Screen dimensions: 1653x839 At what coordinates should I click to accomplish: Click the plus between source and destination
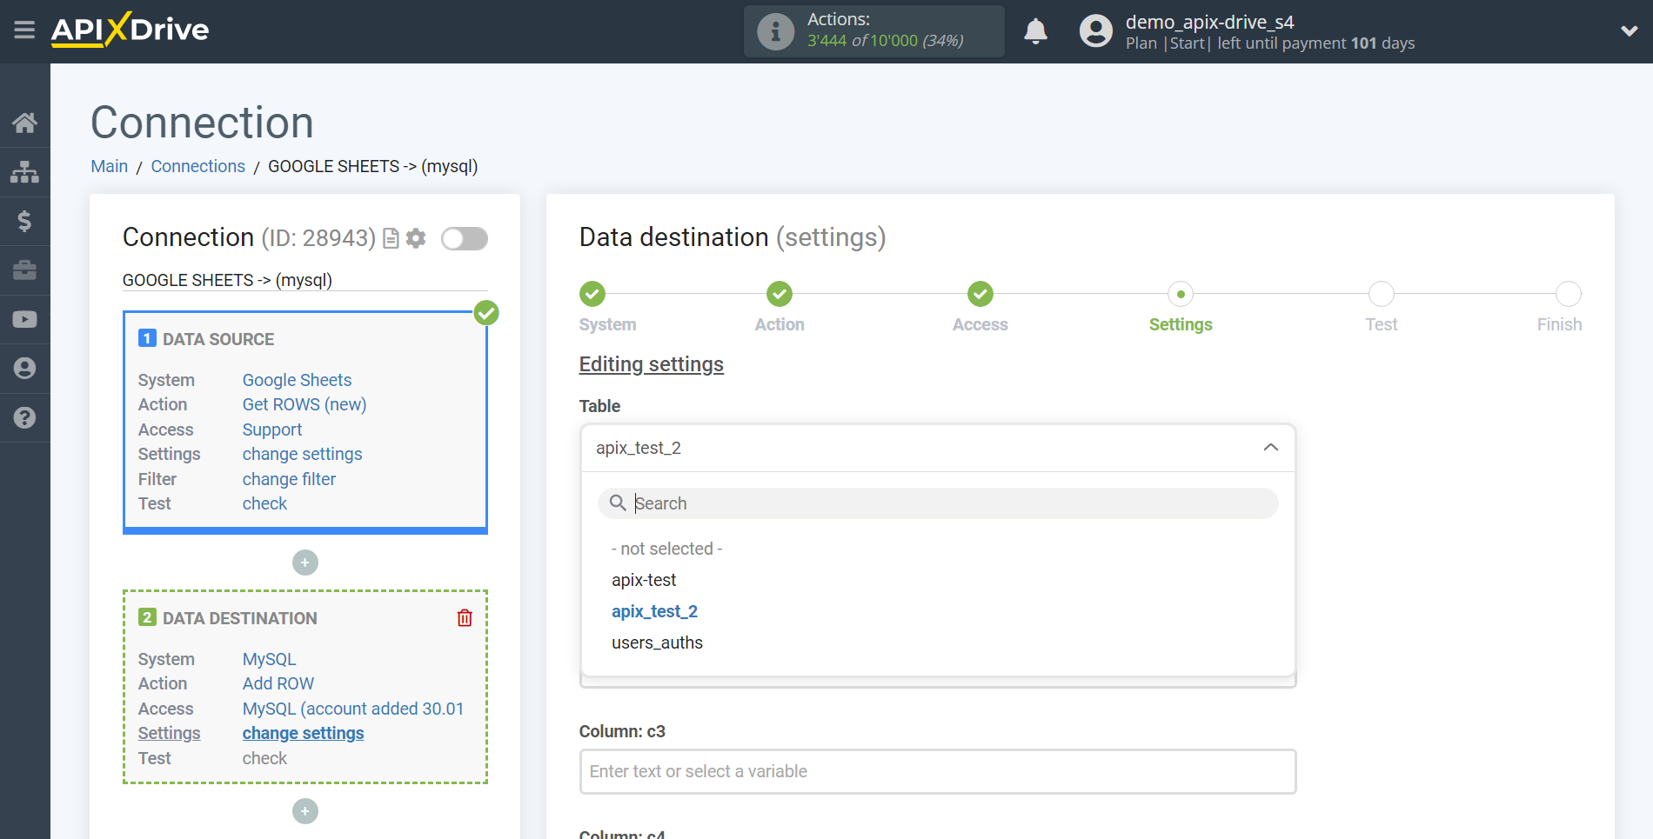tap(305, 563)
